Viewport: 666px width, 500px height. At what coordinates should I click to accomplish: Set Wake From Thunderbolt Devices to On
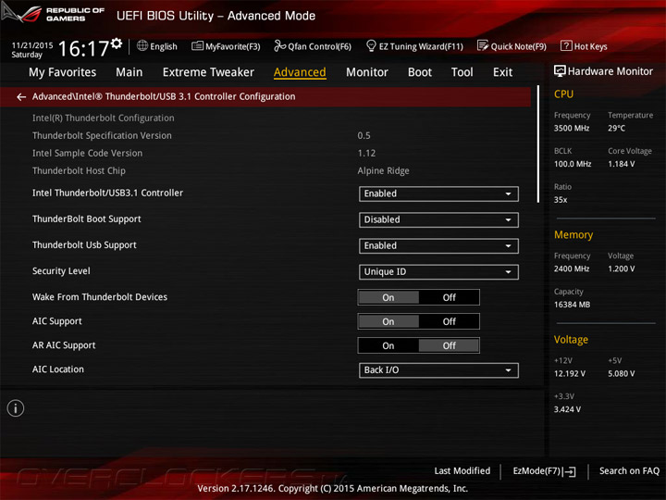point(388,297)
